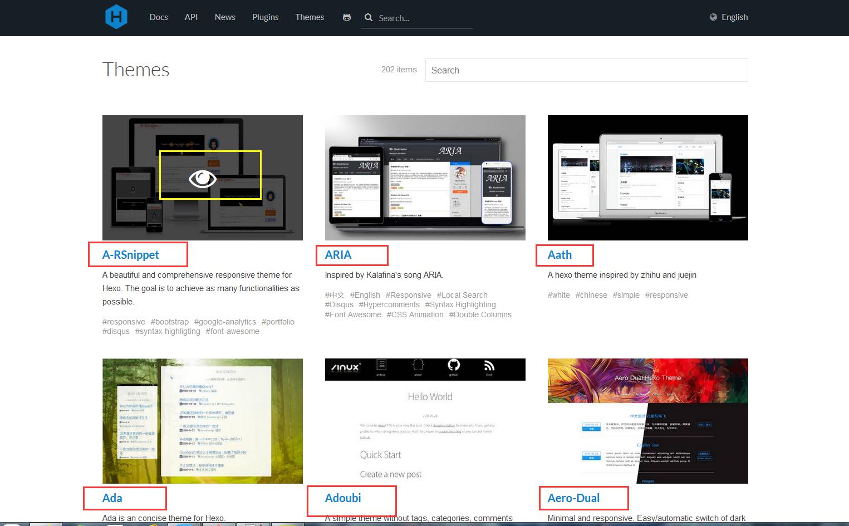Open the Aath theme link
The width and height of the screenshot is (849, 526).
click(560, 254)
